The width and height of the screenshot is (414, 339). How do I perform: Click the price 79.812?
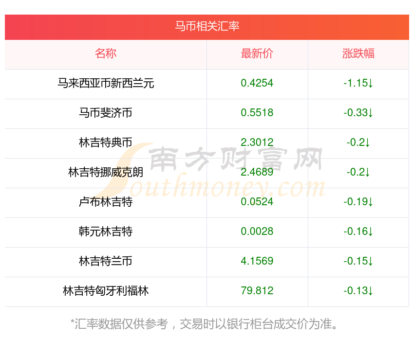pos(257,291)
